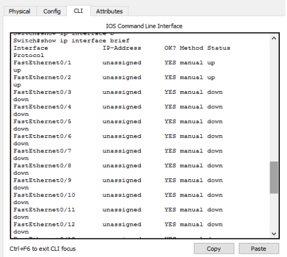
Task: Click the CLI scrollbar up arrow
Action: pos(274,38)
